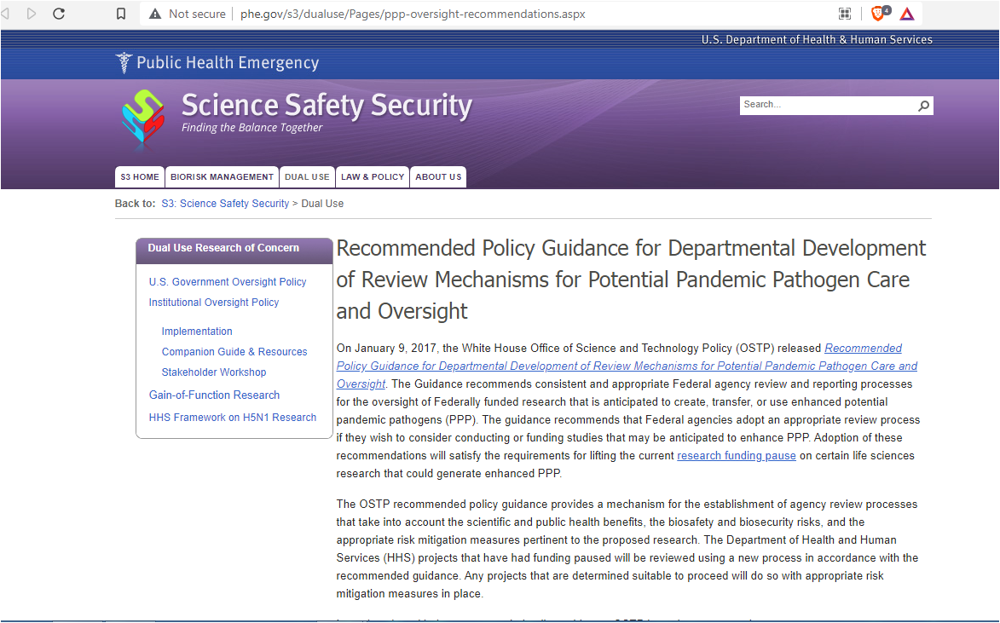Click the Public Health Emergency caduceus logo
This screenshot has height=623, width=1000.
tap(124, 62)
